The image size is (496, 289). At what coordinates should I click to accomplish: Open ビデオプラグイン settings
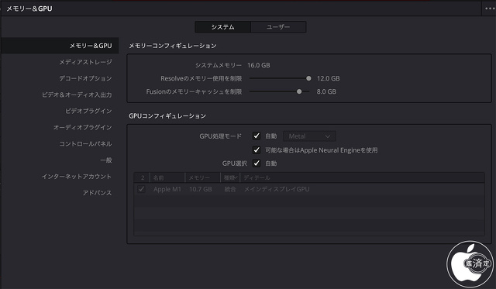click(88, 111)
